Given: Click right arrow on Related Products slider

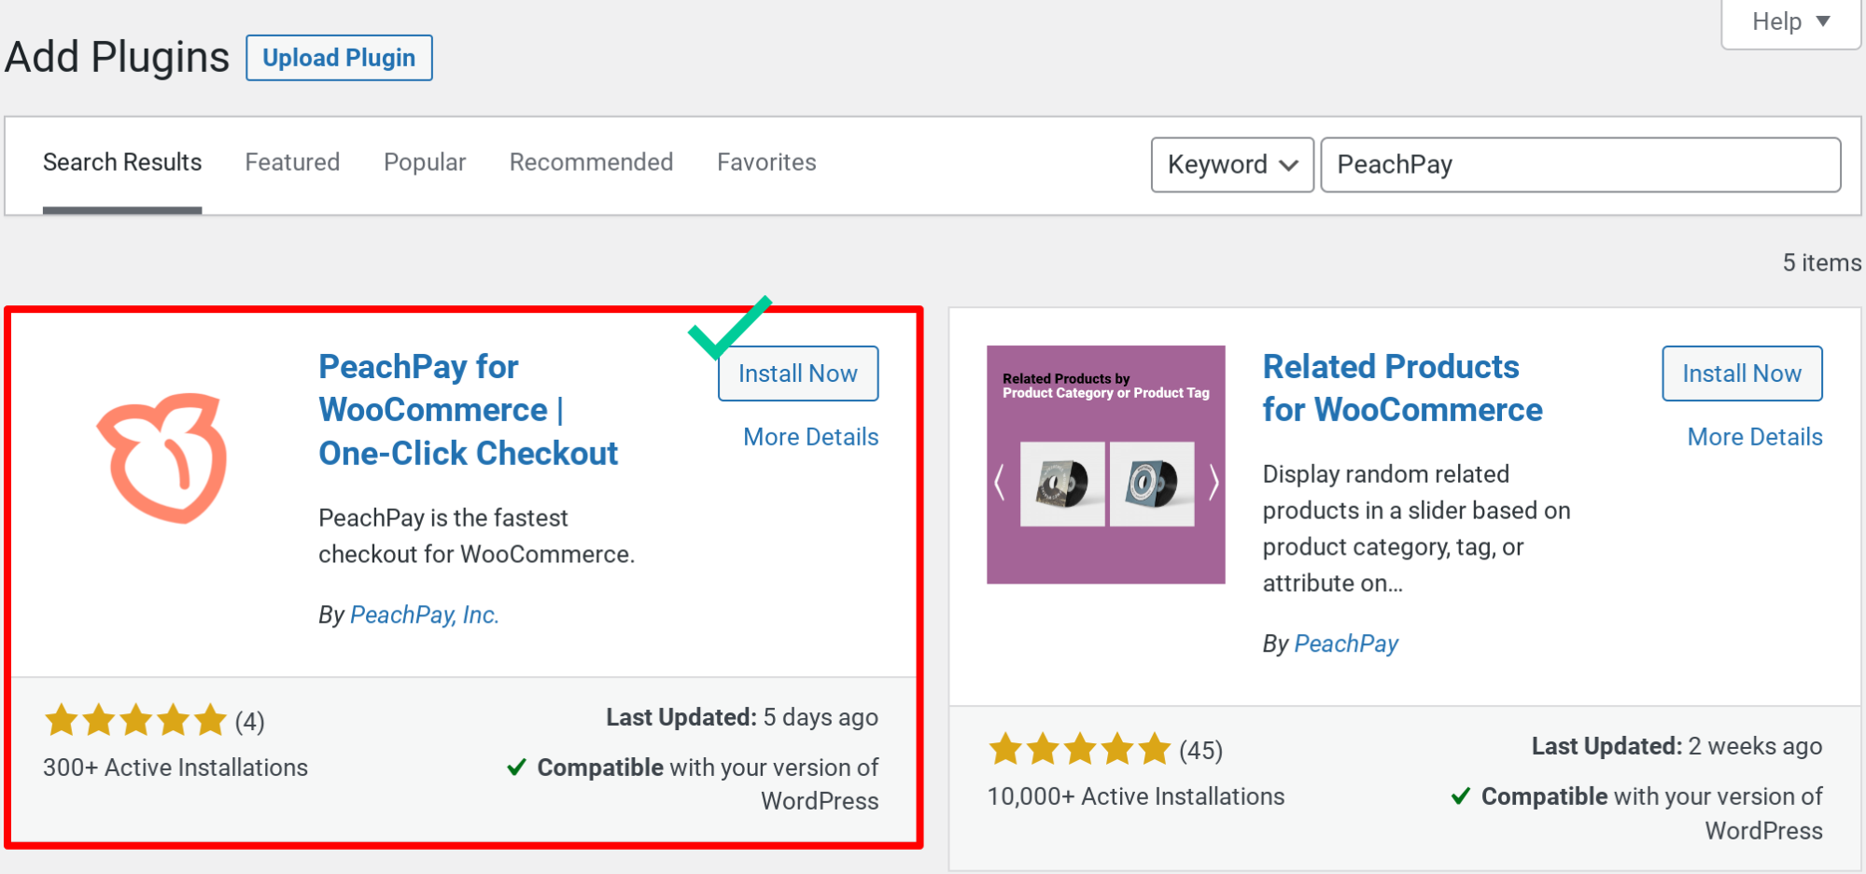Looking at the screenshot, I should (1213, 482).
